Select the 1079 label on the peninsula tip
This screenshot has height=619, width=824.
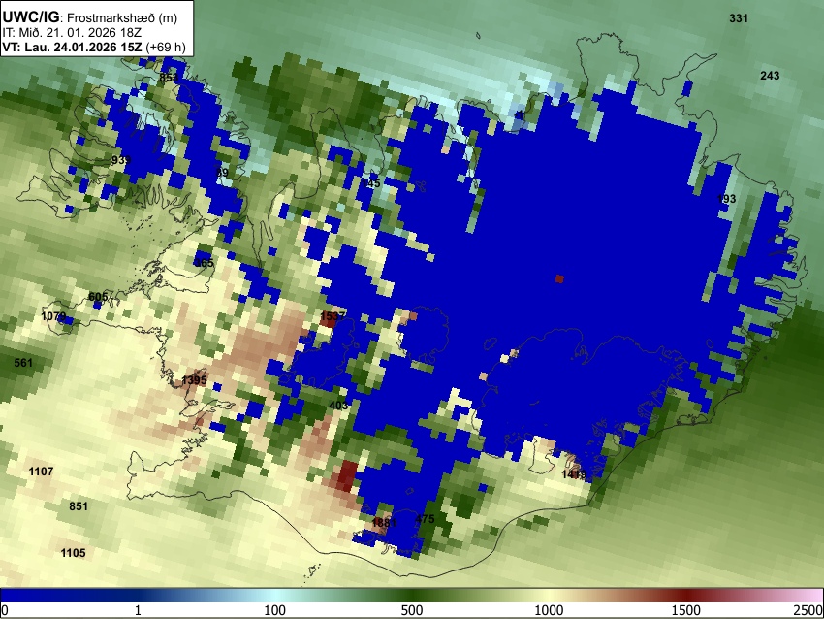(x=53, y=316)
